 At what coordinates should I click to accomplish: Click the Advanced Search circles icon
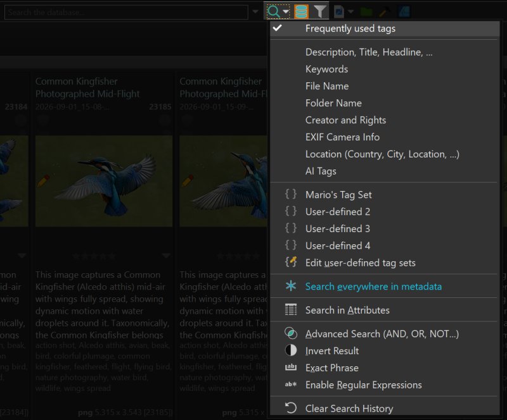291,333
